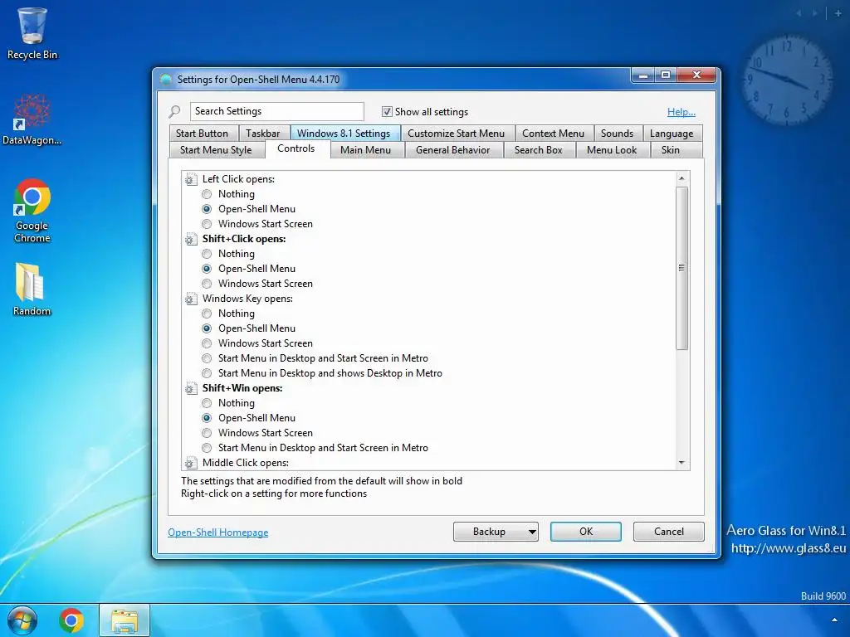
Task: Click the plus icon above clock gadget
Action: pos(838,13)
